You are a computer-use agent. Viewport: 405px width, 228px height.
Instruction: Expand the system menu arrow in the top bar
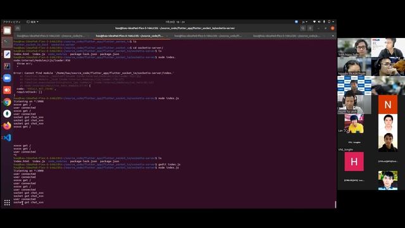pyautogui.click(x=333, y=22)
